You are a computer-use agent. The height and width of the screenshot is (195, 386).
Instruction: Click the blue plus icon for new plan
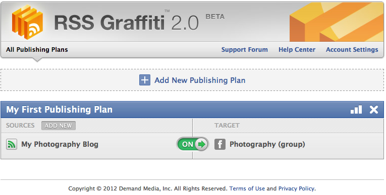[145, 80]
